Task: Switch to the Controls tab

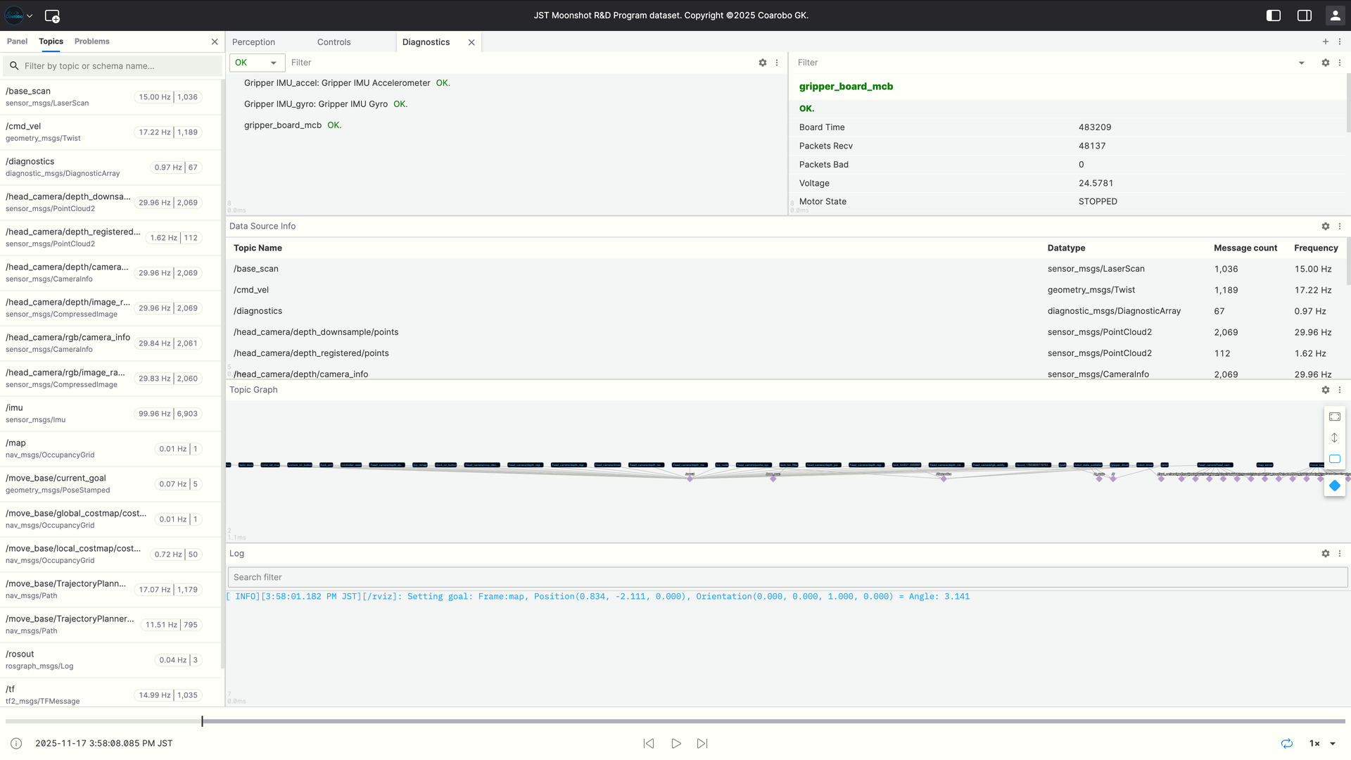Action: click(x=334, y=42)
